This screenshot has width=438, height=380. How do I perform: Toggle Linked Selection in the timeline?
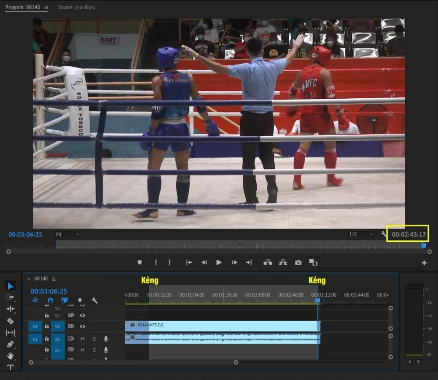point(64,300)
